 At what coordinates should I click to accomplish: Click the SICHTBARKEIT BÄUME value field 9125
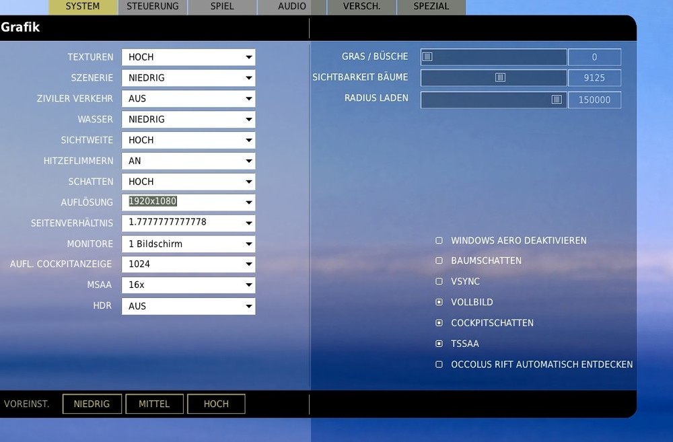pos(594,77)
